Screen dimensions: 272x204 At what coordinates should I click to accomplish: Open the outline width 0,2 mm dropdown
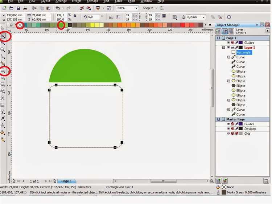pyautogui.click(x=203, y=17)
